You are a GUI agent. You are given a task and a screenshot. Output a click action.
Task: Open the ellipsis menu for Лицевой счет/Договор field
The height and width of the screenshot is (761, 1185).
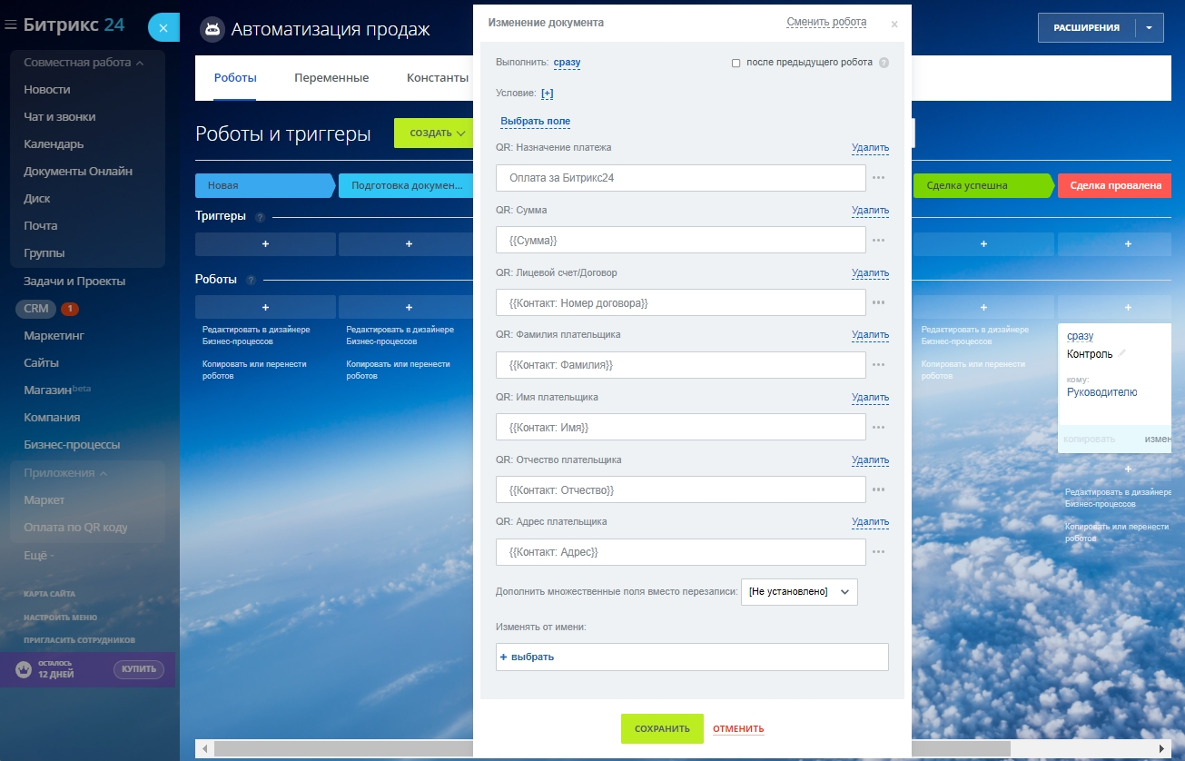coord(878,302)
